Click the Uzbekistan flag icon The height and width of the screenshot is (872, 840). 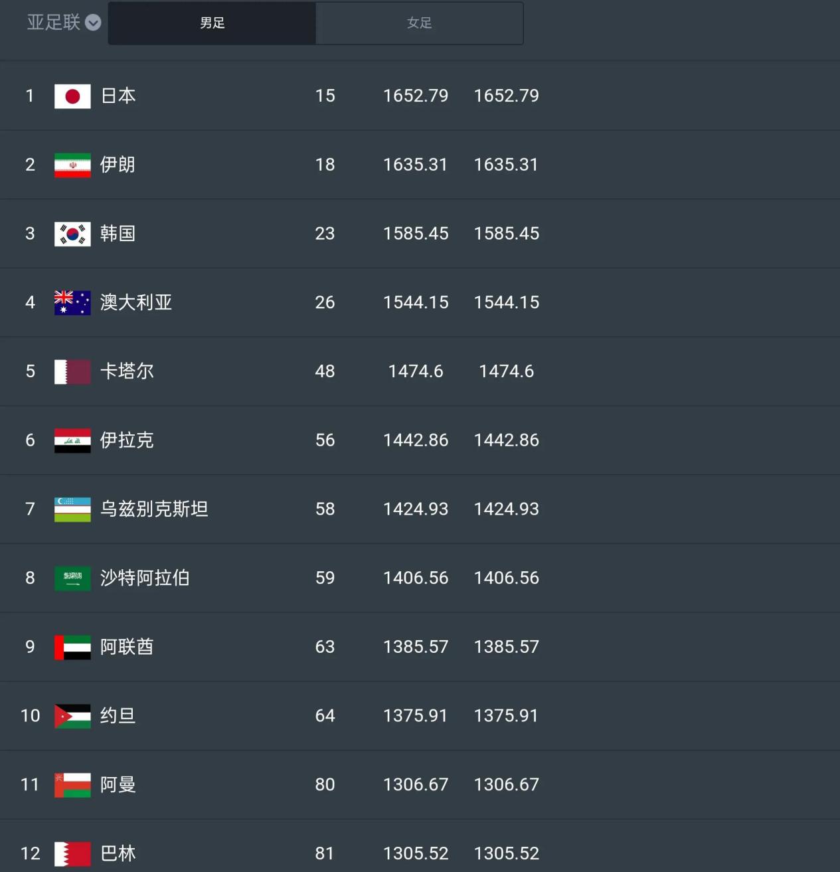tap(72, 509)
